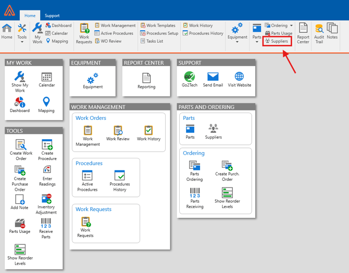Screen dimensions: 349x273
Task: Switch to the Support tab
Action: point(52,16)
